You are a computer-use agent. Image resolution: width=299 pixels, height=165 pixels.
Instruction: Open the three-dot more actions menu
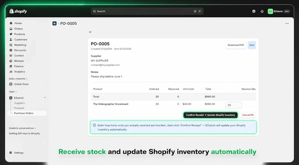tap(287, 23)
